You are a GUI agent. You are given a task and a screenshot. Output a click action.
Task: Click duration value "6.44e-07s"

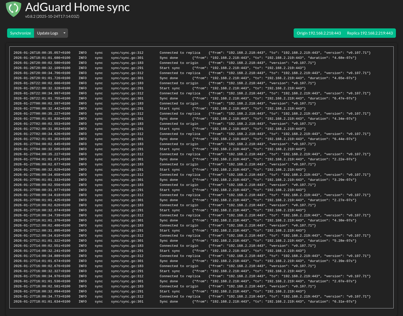pos(343,139)
